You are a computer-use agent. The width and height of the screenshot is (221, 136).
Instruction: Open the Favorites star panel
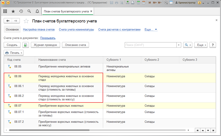pos(13,11)
